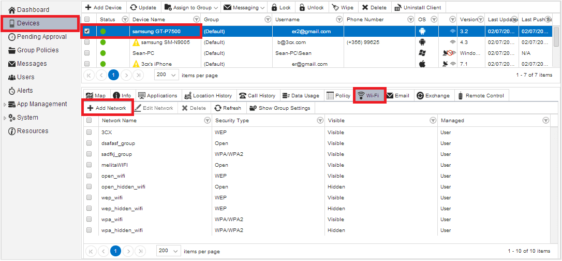The image size is (562, 261).
Task: Open Group Policies
Action: click(33, 50)
